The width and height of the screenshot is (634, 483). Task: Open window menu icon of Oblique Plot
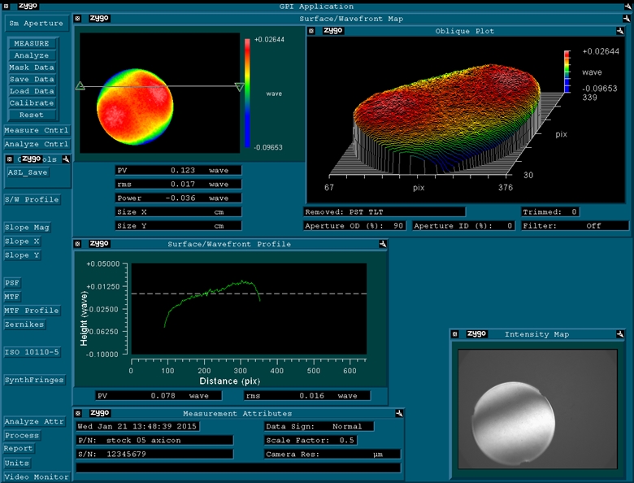pos(312,31)
